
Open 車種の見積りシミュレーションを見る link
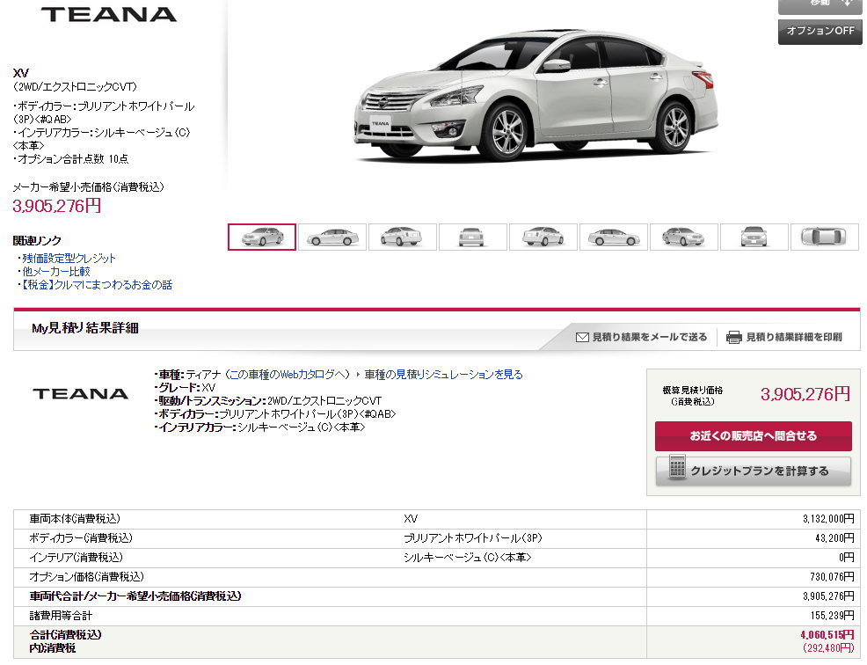pos(443,375)
